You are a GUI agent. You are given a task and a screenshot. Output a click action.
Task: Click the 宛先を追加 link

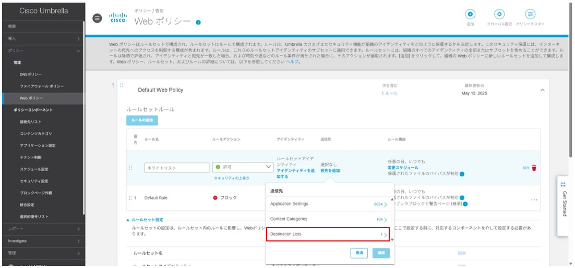click(330, 171)
